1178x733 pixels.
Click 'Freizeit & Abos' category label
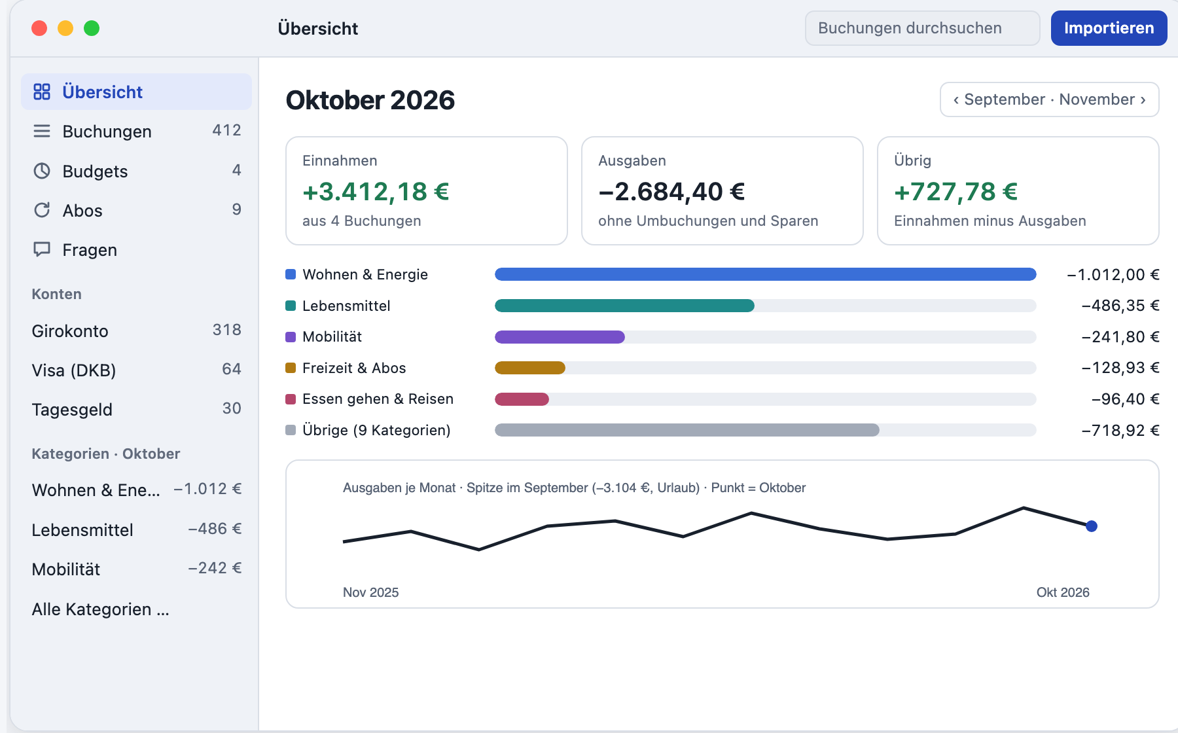point(354,368)
